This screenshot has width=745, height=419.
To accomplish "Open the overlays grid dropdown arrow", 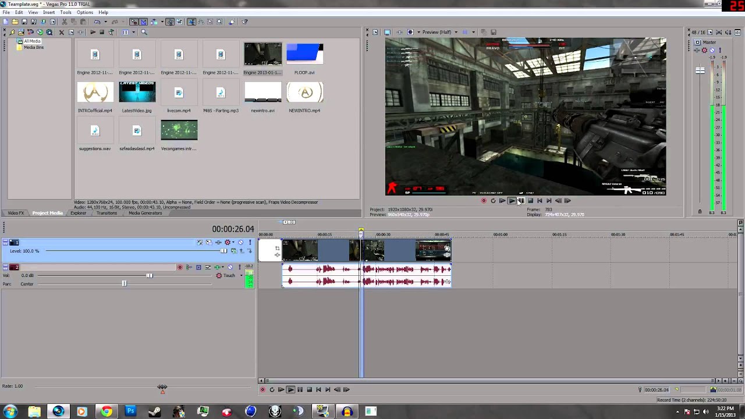I will (x=474, y=32).
